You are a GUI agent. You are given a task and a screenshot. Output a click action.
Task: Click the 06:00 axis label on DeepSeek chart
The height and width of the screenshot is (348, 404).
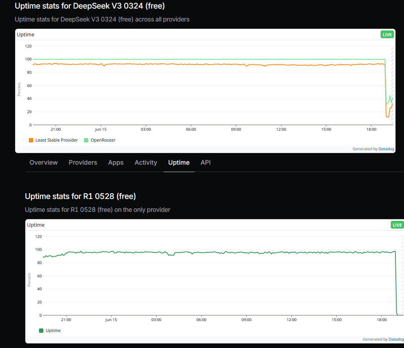(x=191, y=129)
